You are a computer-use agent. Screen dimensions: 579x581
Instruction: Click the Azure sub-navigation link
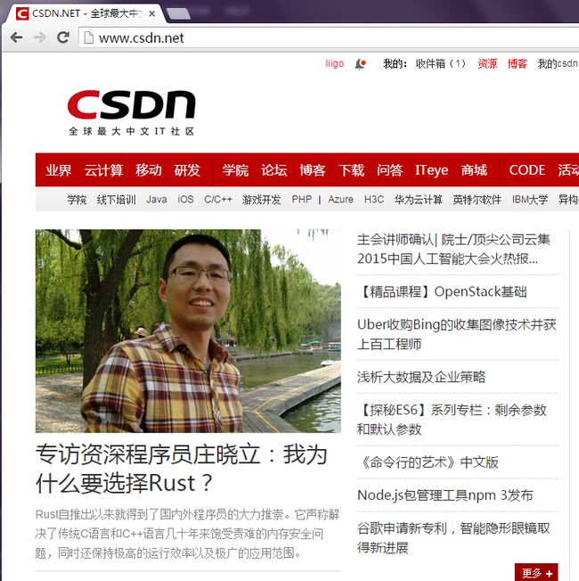(340, 200)
